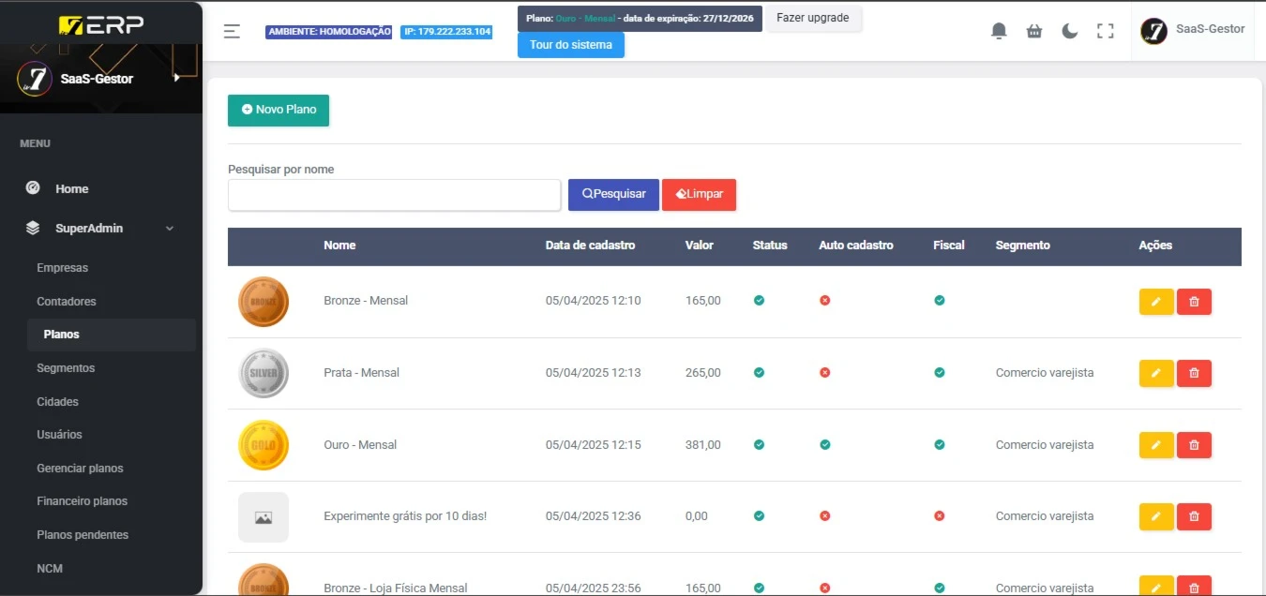
Task: Click the Valor column header
Action: 700,246
